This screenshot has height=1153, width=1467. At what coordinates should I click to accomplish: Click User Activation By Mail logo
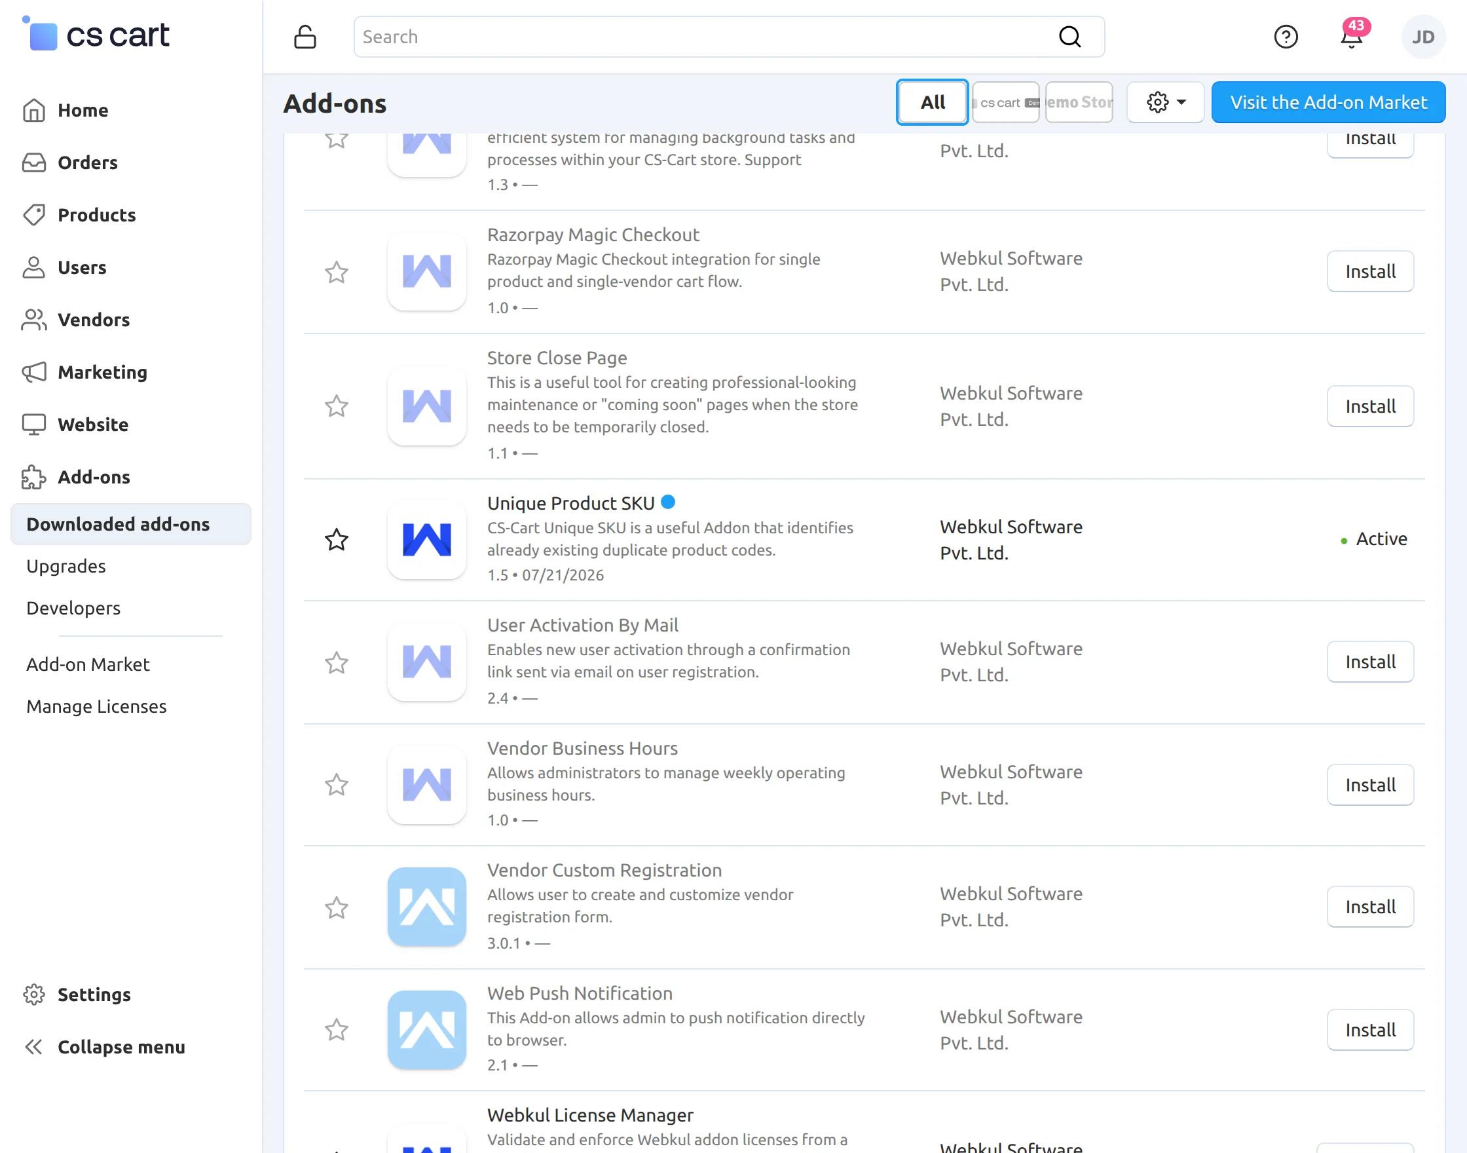pyautogui.click(x=426, y=662)
